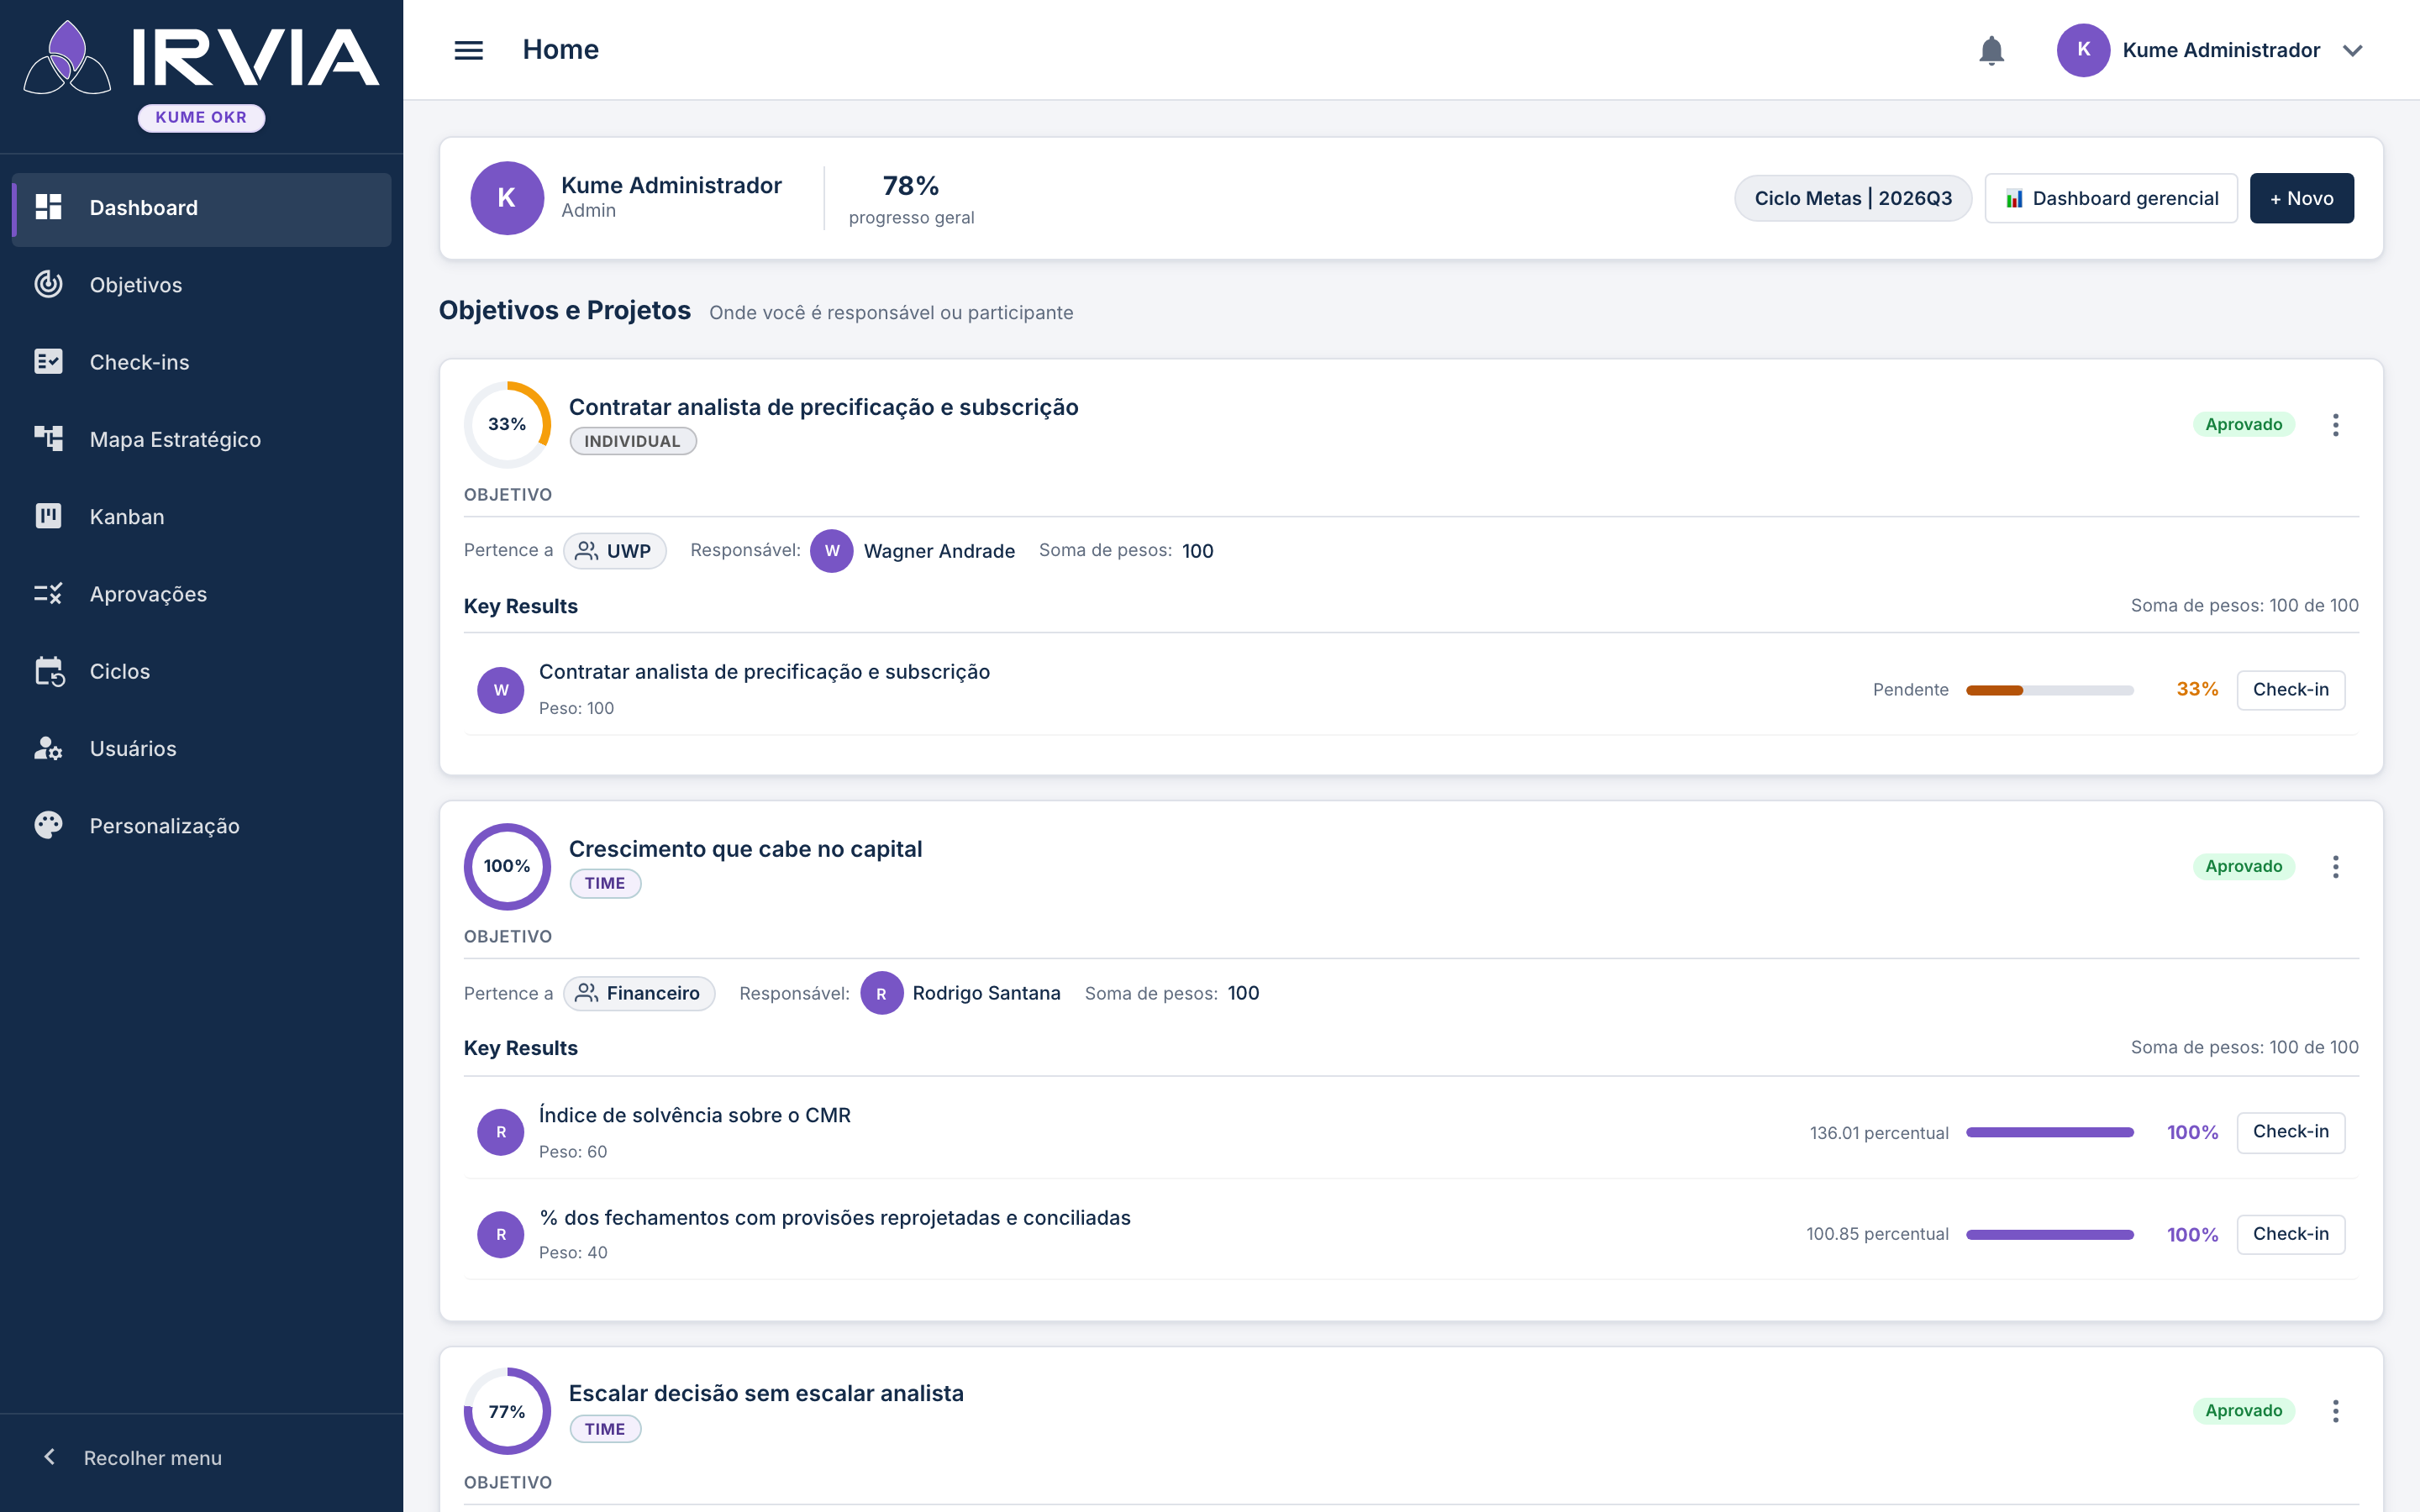Click the Usuários person-gear icon
This screenshot has width=2420, height=1512.
pos(48,748)
